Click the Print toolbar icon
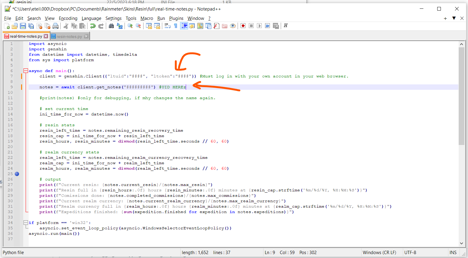Screen dimensions: 468x258 pos(55,26)
